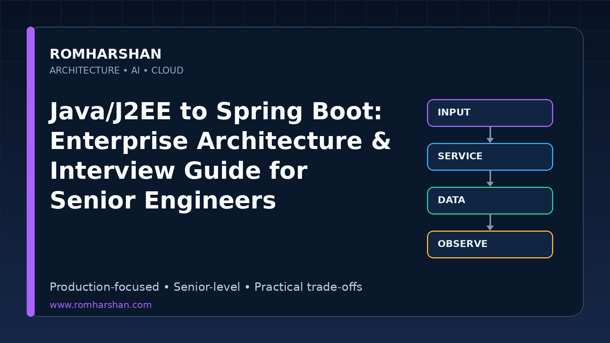
Task: Select the OBSERVE diagram box
Action: tap(490, 244)
